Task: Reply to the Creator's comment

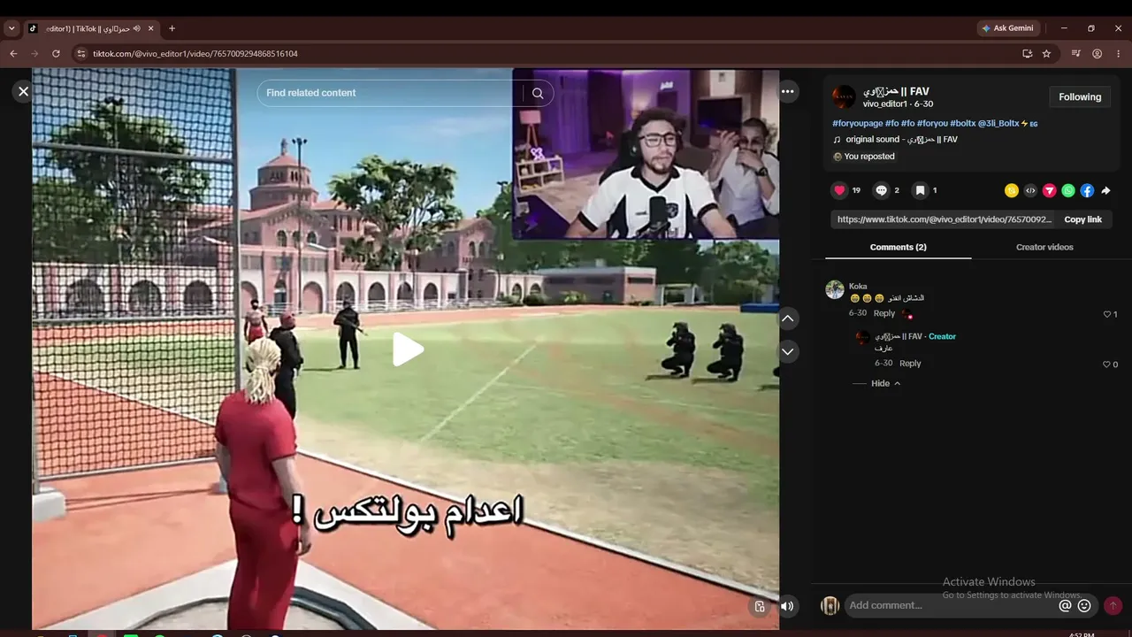Action: pos(910,364)
